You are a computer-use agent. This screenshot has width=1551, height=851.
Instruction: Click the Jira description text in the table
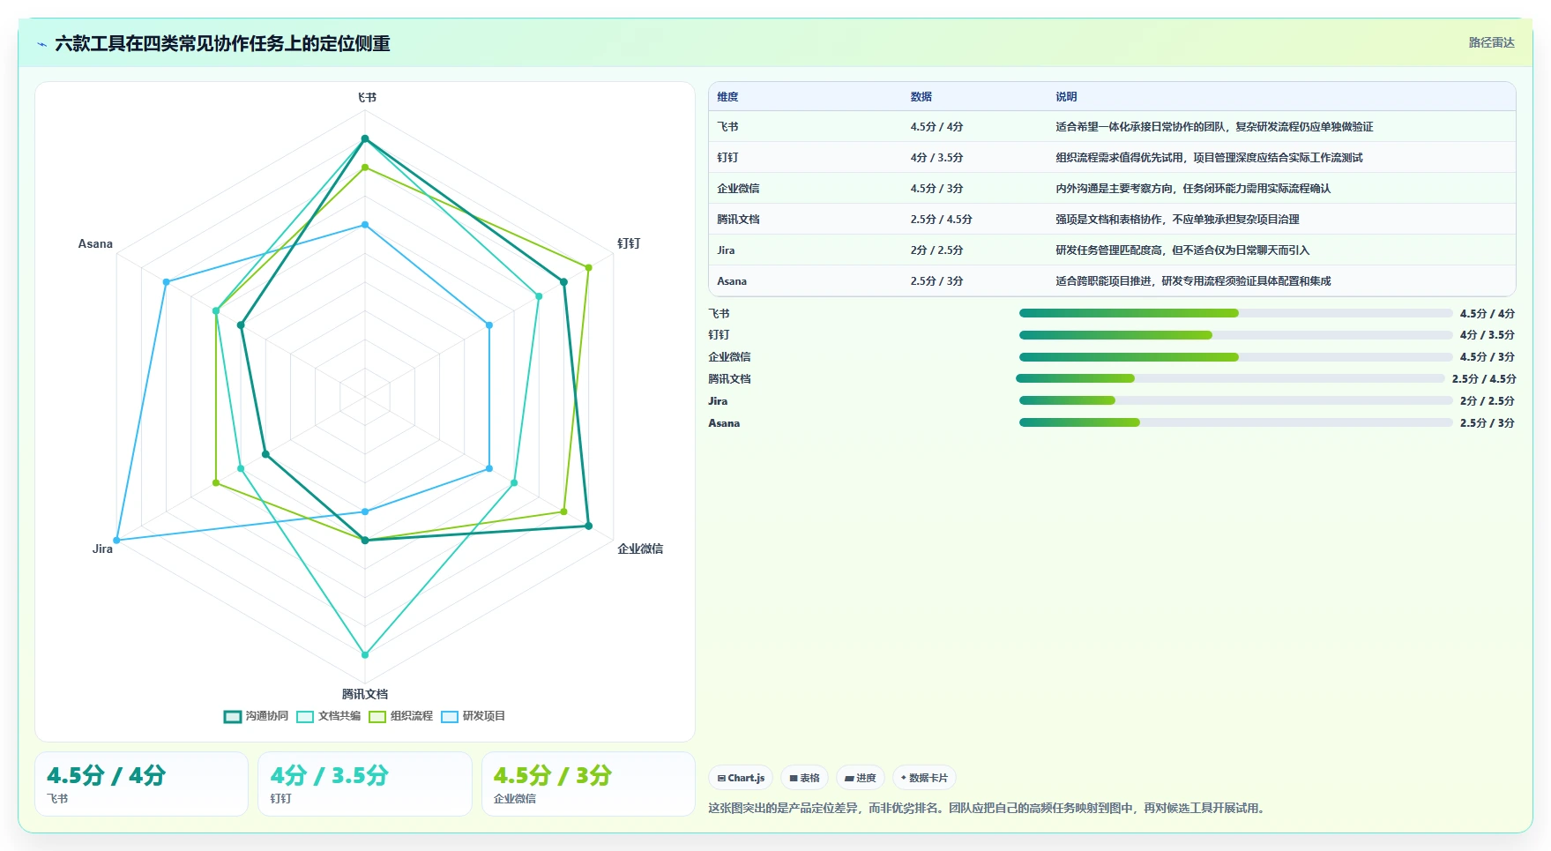[x=1182, y=250]
